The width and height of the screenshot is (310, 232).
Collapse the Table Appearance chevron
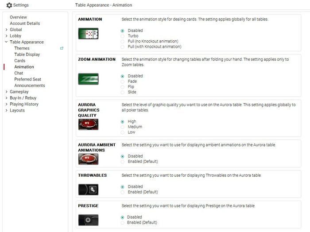(6, 42)
